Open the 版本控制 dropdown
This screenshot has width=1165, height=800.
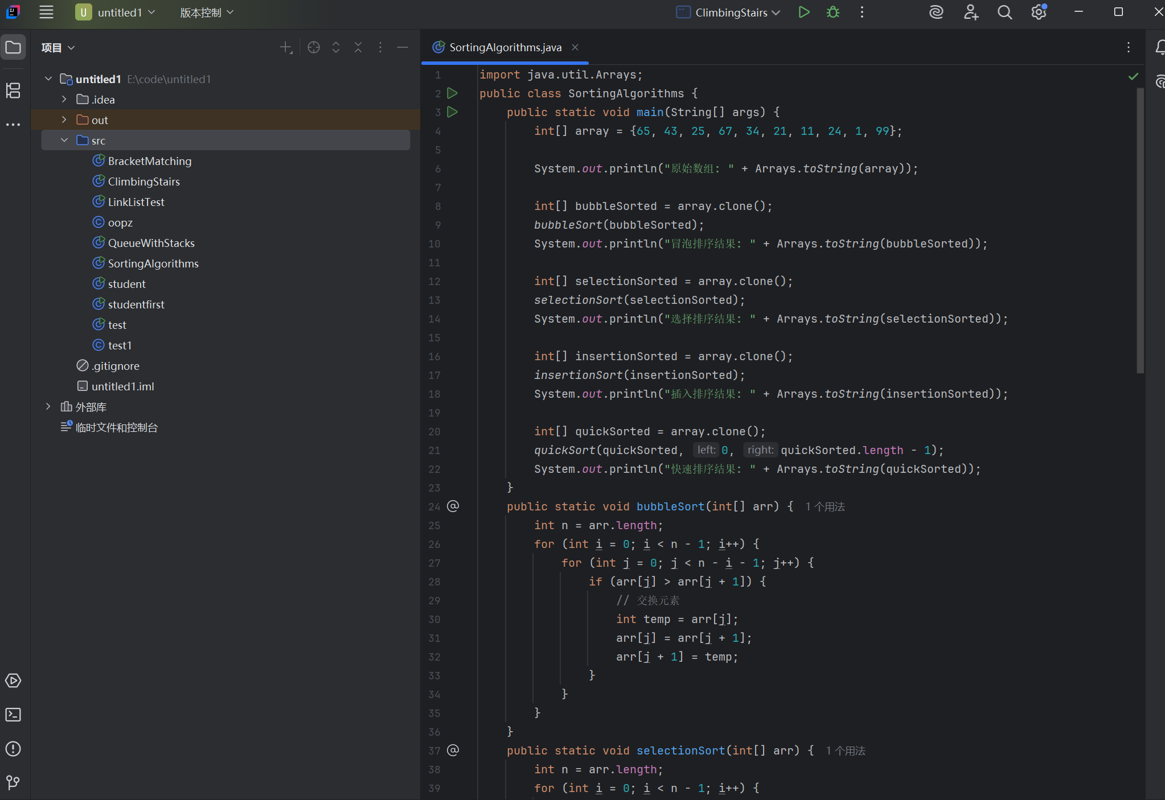point(207,12)
